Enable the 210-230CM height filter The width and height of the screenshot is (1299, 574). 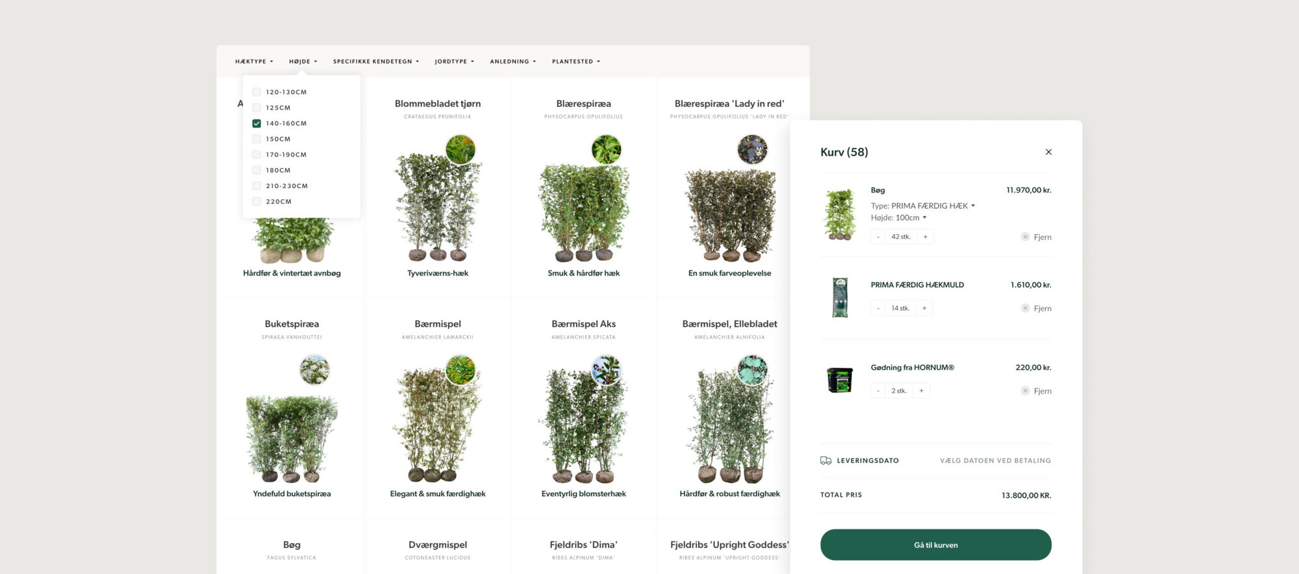257,186
